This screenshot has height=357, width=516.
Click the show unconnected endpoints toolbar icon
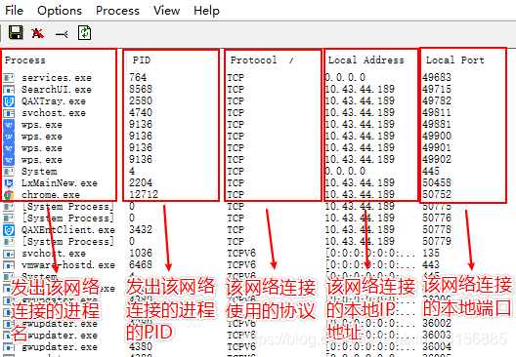62,34
